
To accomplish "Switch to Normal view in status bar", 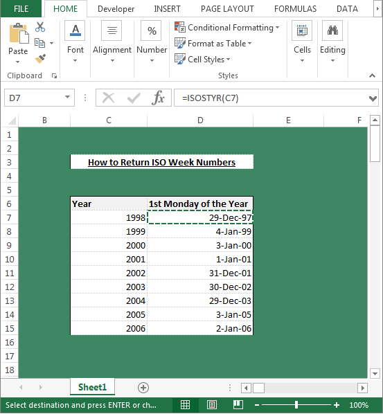I will click(x=185, y=405).
